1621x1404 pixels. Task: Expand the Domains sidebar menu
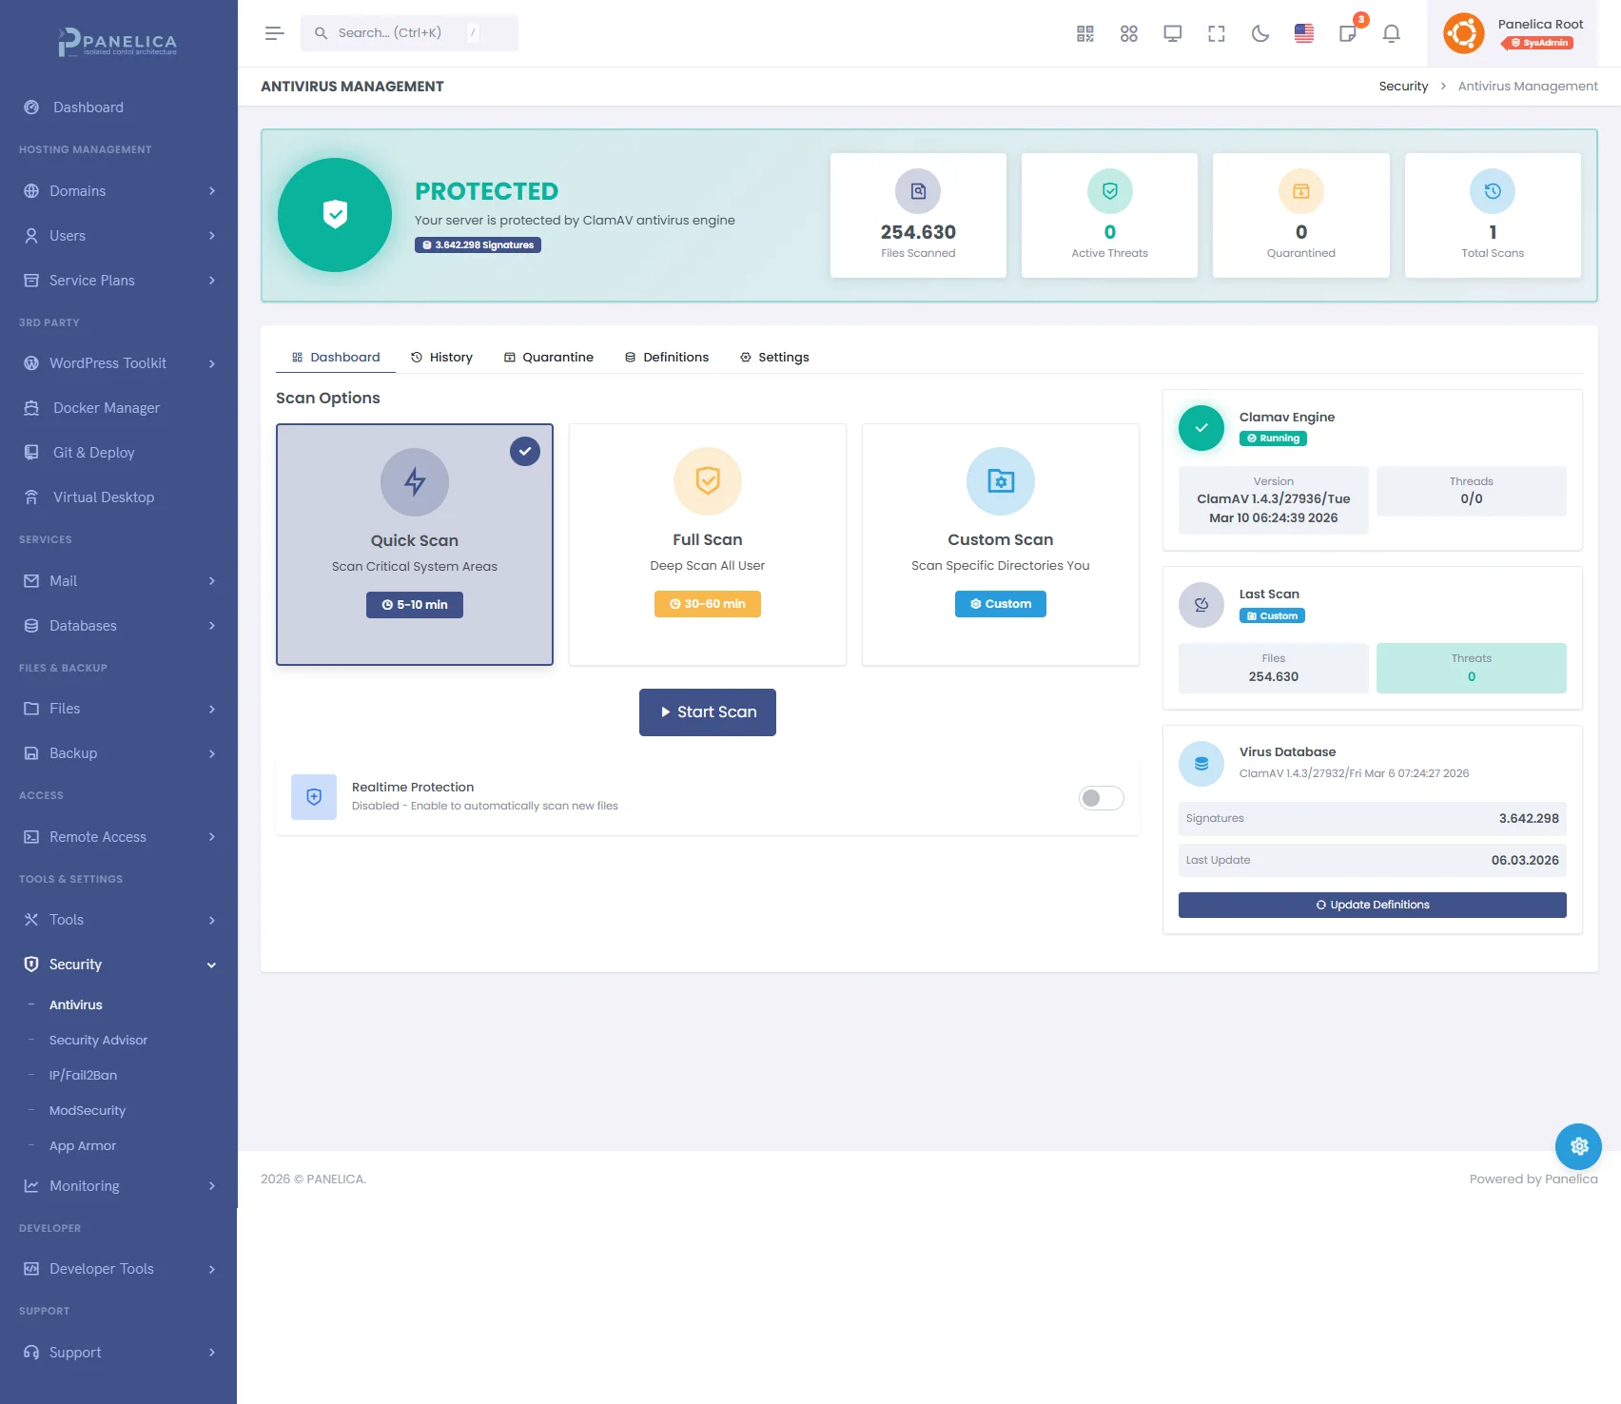pyautogui.click(x=119, y=191)
